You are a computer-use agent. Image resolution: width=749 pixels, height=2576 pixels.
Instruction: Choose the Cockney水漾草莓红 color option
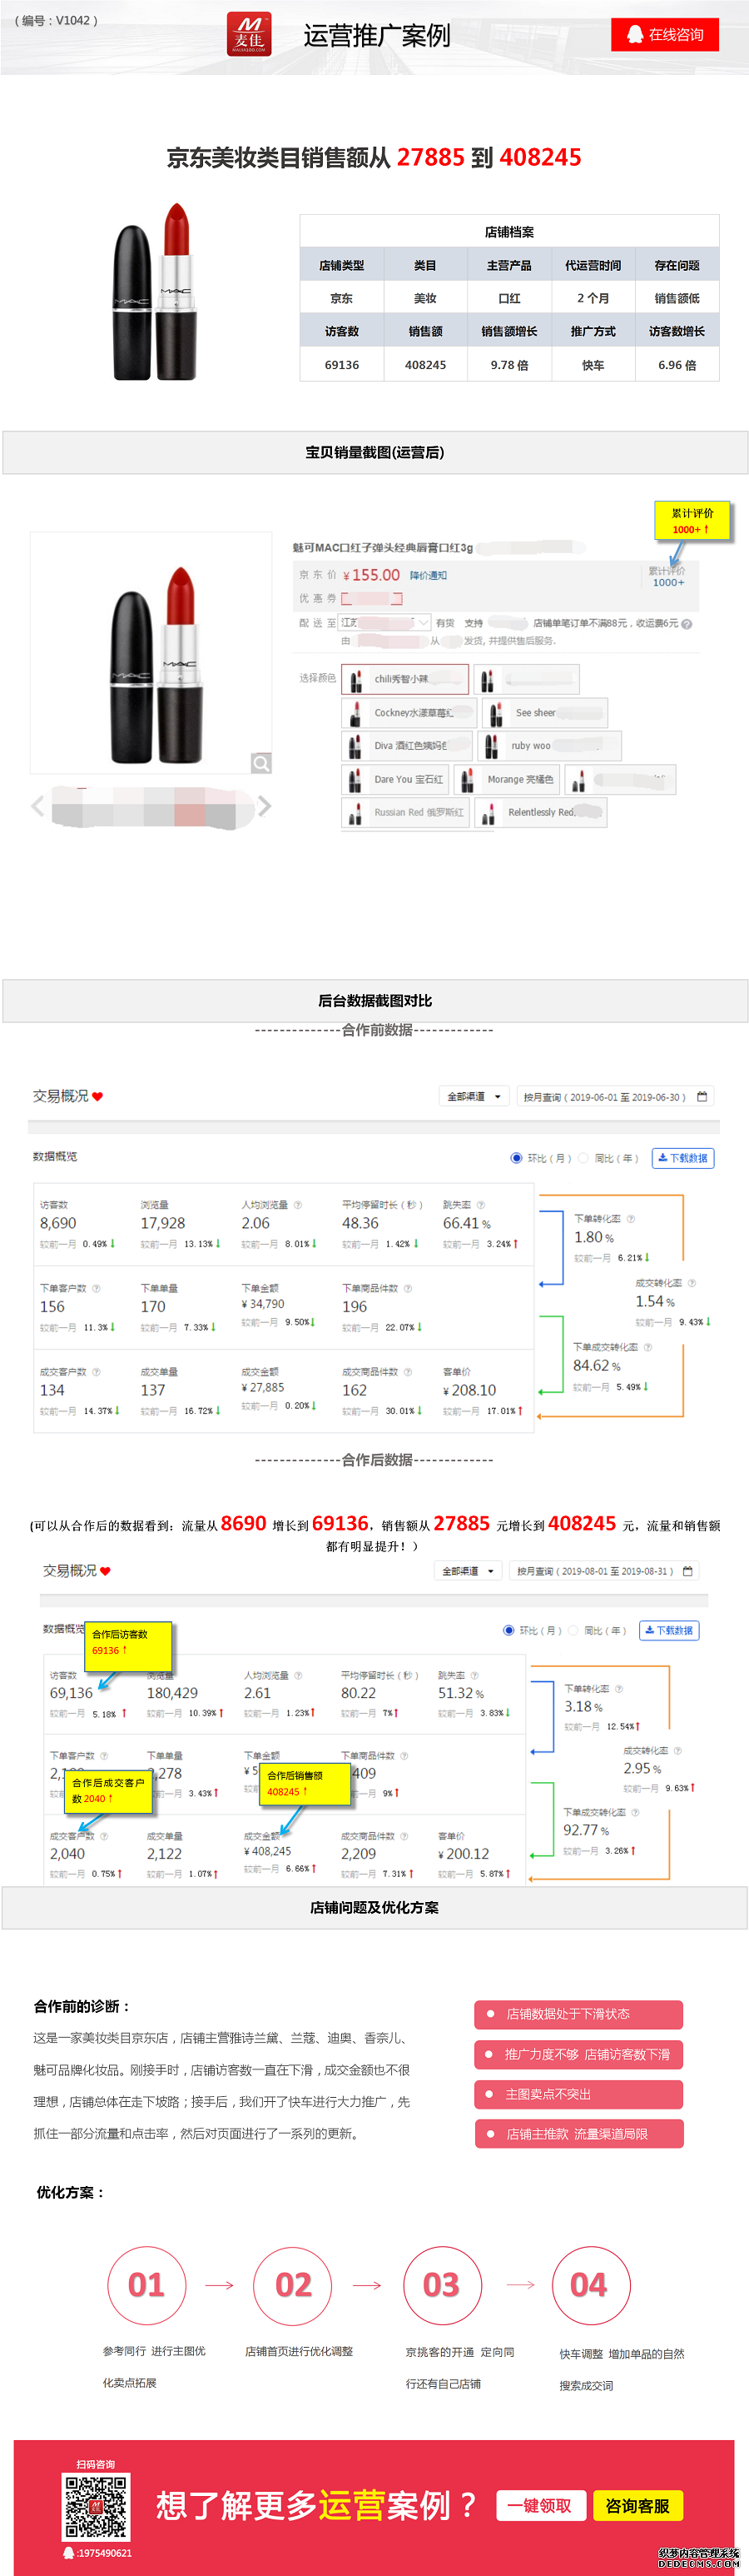(x=409, y=713)
